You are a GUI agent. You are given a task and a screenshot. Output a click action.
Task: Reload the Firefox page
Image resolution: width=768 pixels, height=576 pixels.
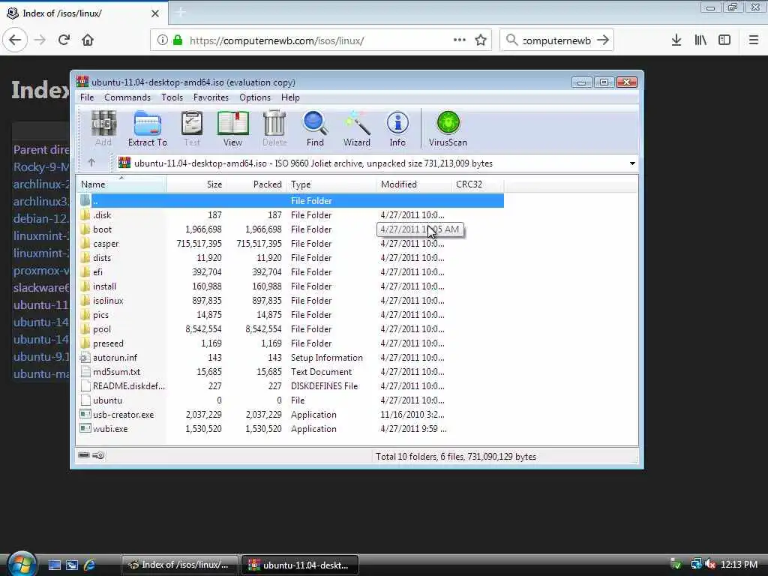tap(64, 40)
